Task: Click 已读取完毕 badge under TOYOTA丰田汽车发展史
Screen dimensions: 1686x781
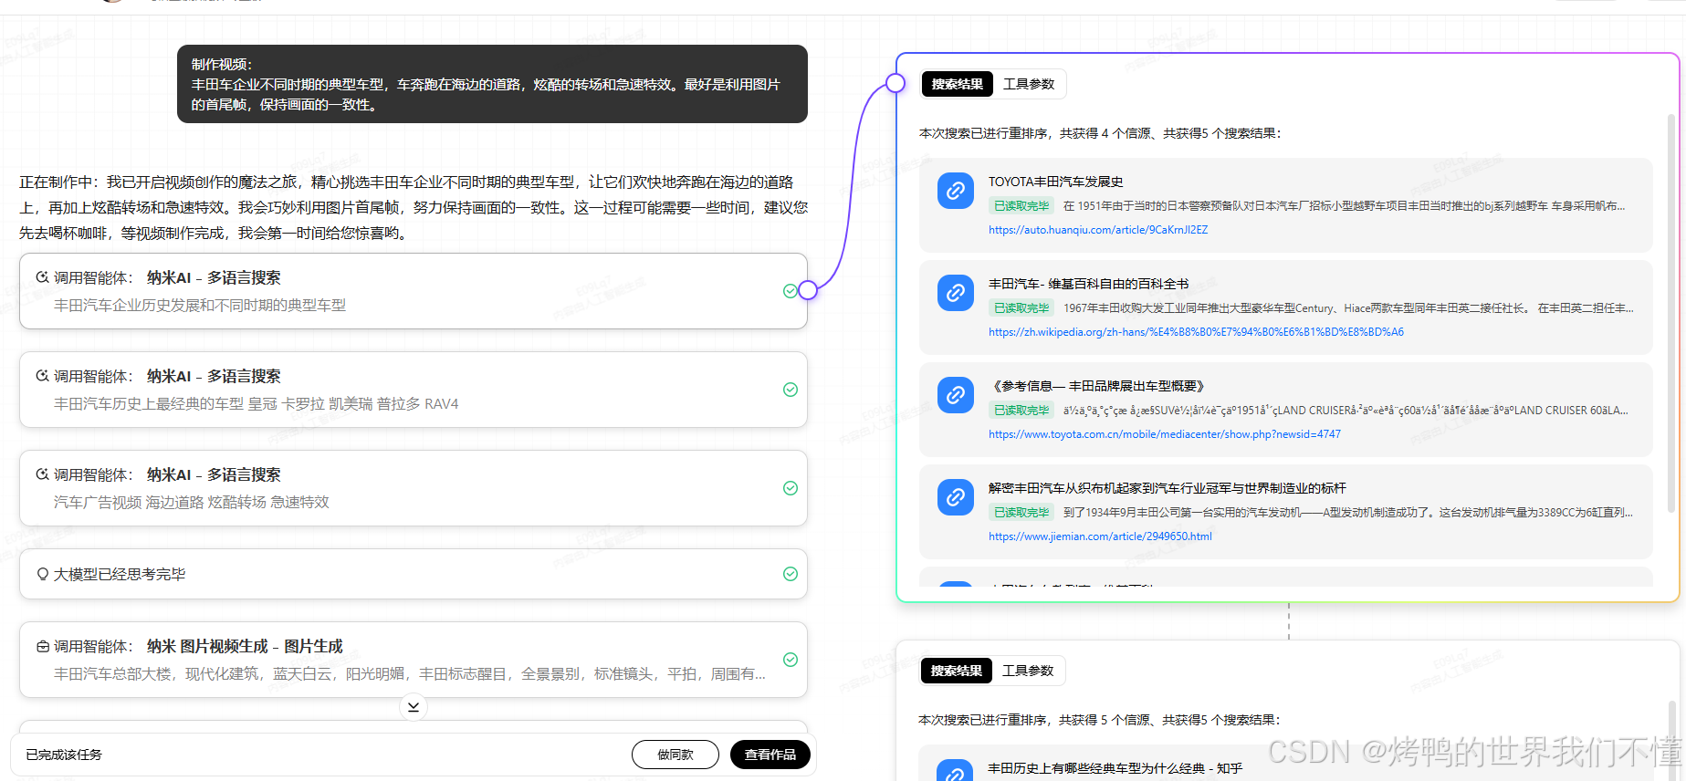Action: tap(1021, 206)
